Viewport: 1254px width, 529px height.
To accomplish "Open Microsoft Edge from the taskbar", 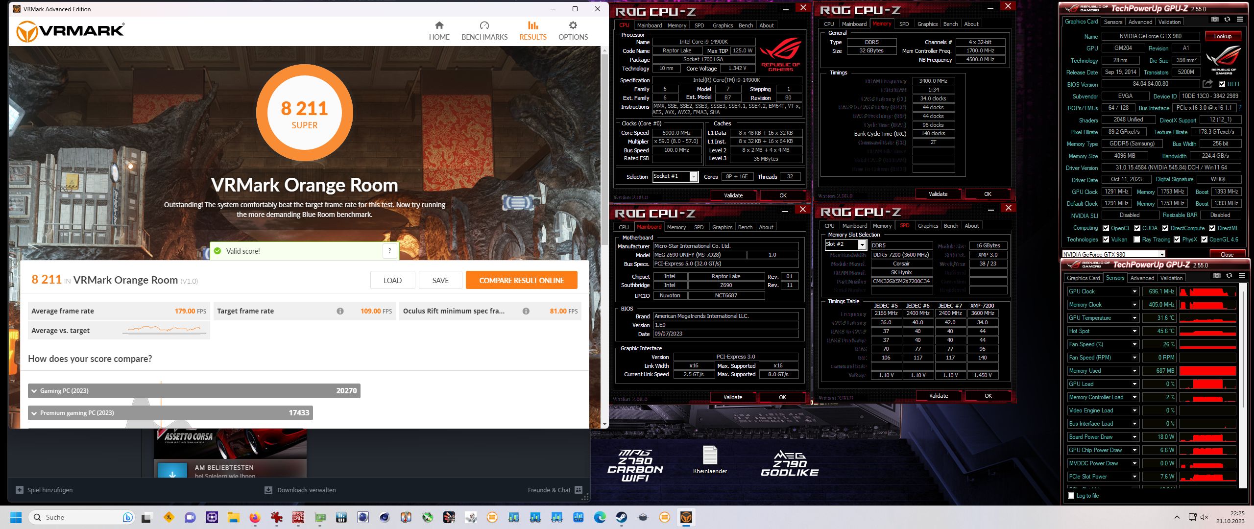I will [x=600, y=517].
